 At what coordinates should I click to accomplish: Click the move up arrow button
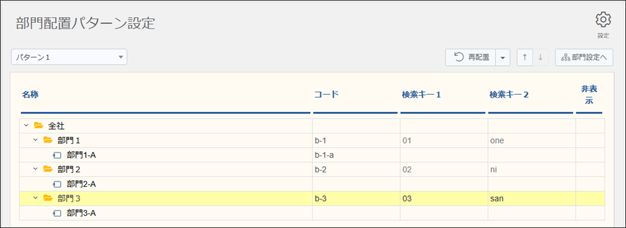(x=524, y=57)
